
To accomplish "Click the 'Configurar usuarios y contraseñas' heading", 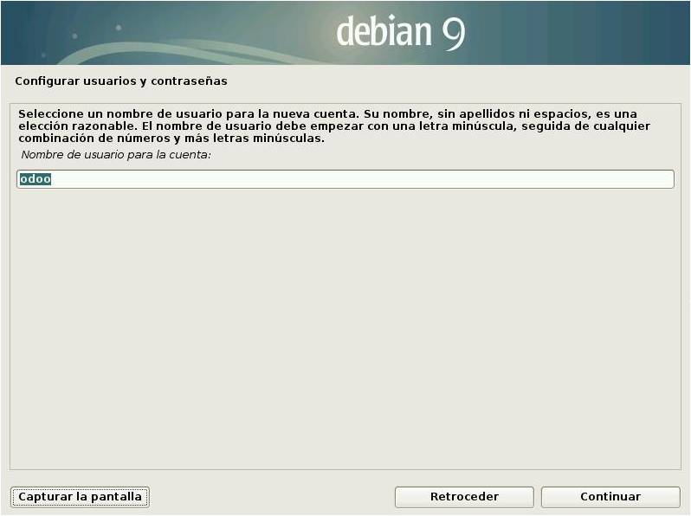I will point(121,81).
